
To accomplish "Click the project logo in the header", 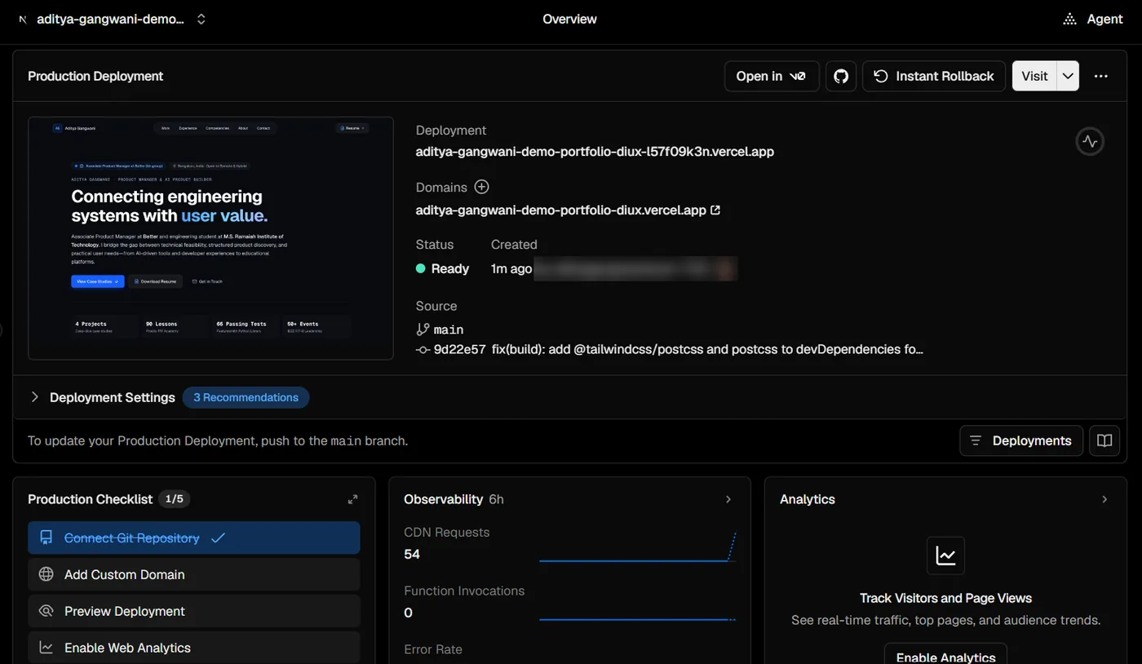I will pyautogui.click(x=22, y=19).
